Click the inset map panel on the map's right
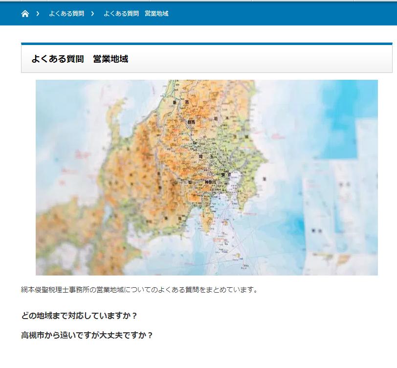Image resolution: width=397 pixels, height=368 pixels. coord(337,206)
